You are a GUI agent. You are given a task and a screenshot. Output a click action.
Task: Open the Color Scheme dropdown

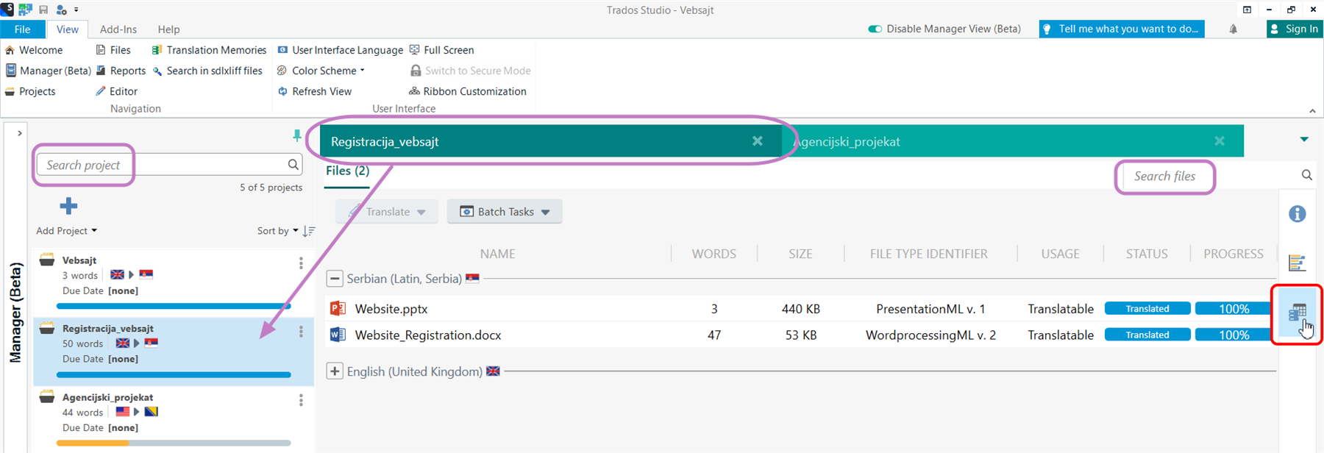tap(321, 71)
